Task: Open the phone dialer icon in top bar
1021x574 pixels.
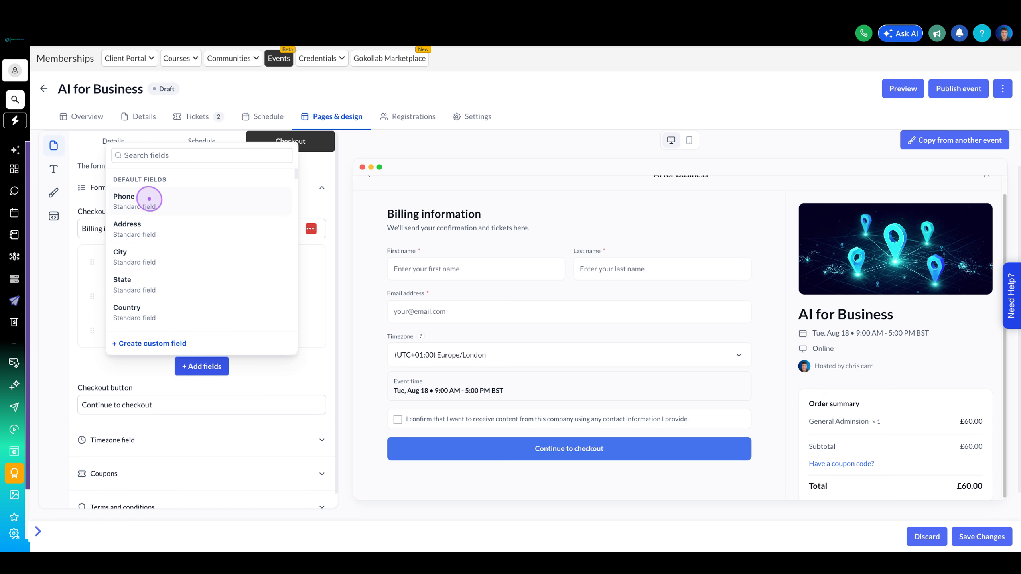Action: click(x=863, y=33)
